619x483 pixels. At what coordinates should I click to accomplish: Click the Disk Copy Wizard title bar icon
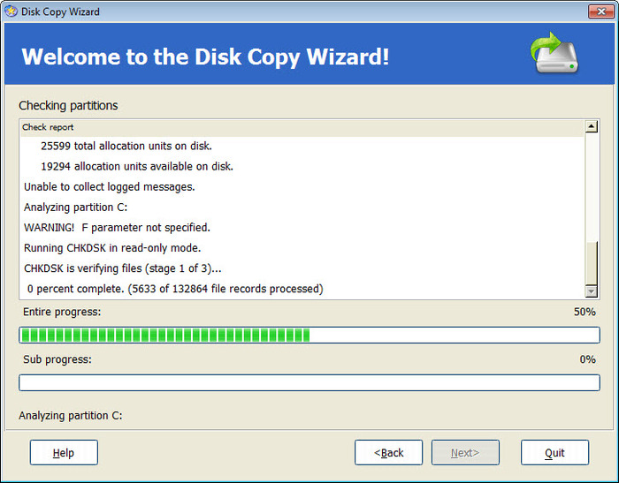point(11,11)
